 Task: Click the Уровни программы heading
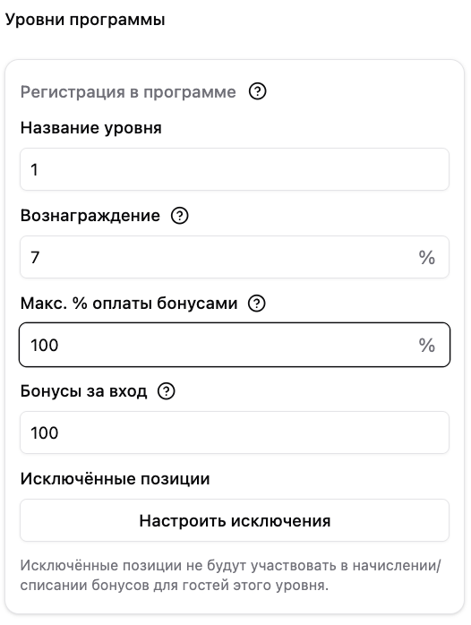click(85, 20)
